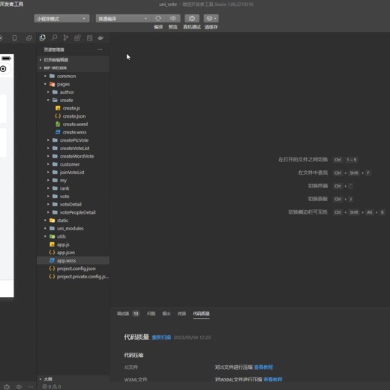Image resolution: width=390 pixels, height=390 pixels.
Task: Click the compile refresh icon
Action: coord(158,19)
